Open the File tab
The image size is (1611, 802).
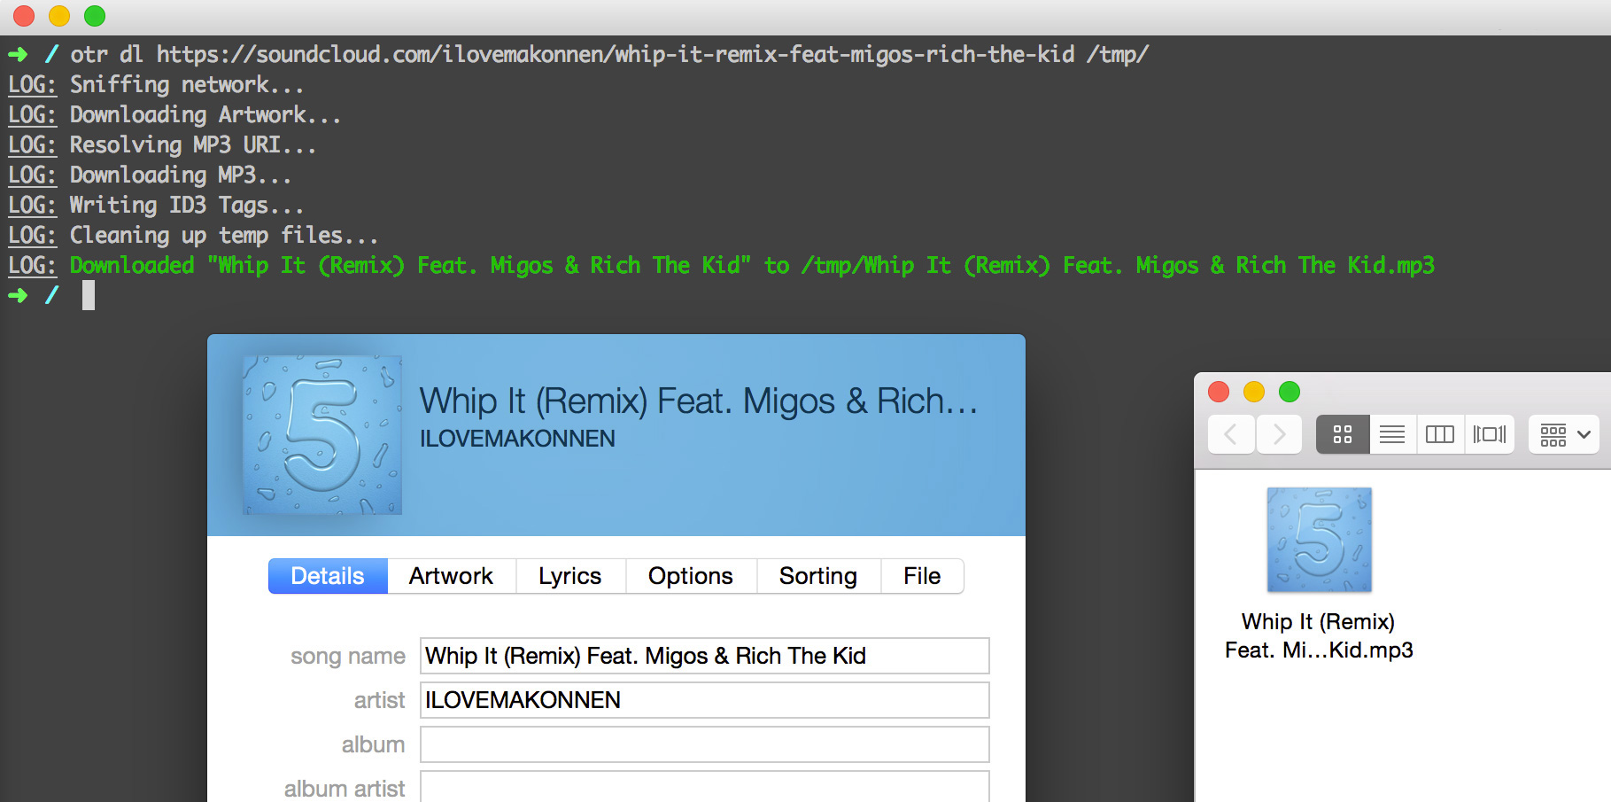click(922, 576)
